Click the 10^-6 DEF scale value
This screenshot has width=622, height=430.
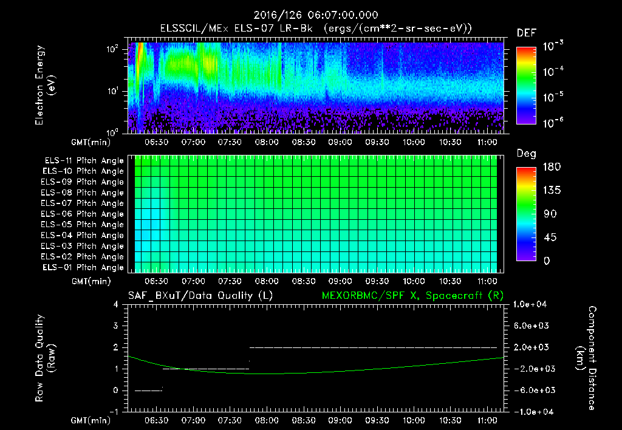coord(553,123)
